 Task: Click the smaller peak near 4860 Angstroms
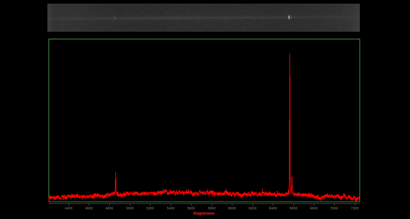tap(116, 173)
